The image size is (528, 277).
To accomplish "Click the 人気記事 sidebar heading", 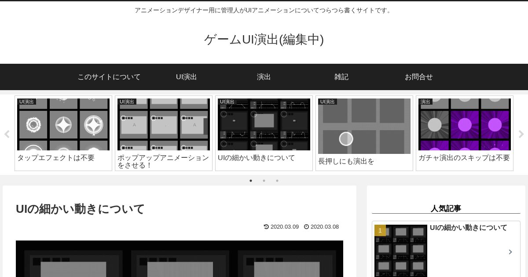I will tap(446, 208).
